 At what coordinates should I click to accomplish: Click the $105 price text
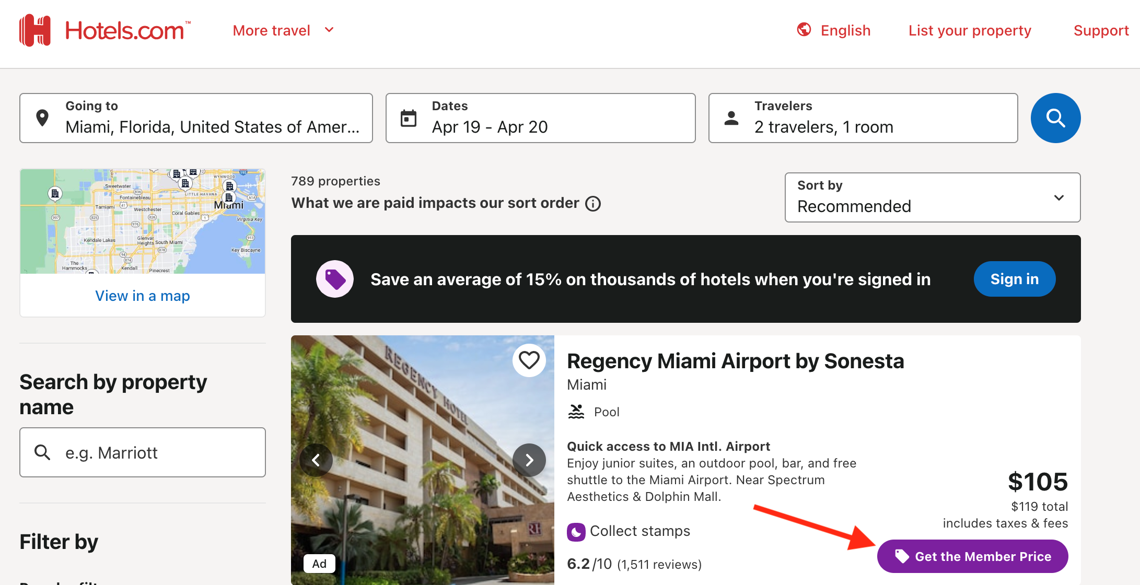1038,482
